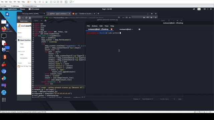Open the text editor three-dot menu

point(169,21)
